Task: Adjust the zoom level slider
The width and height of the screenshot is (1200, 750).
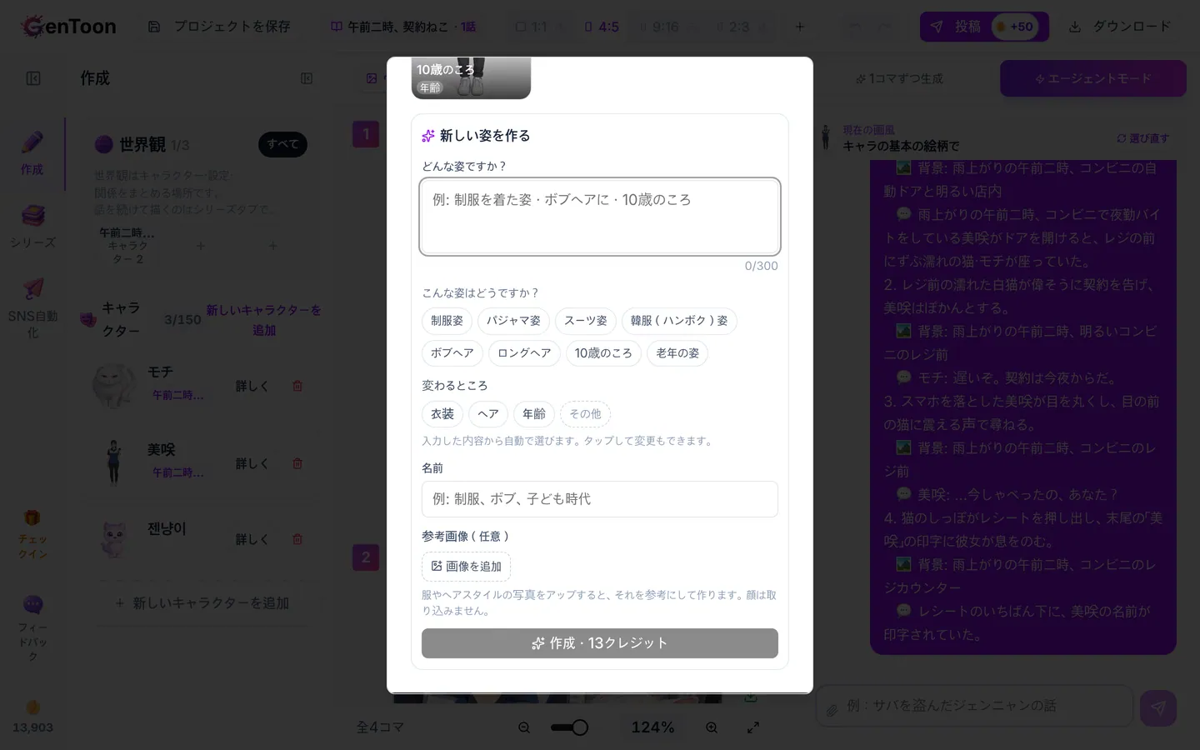Action: click(570, 727)
